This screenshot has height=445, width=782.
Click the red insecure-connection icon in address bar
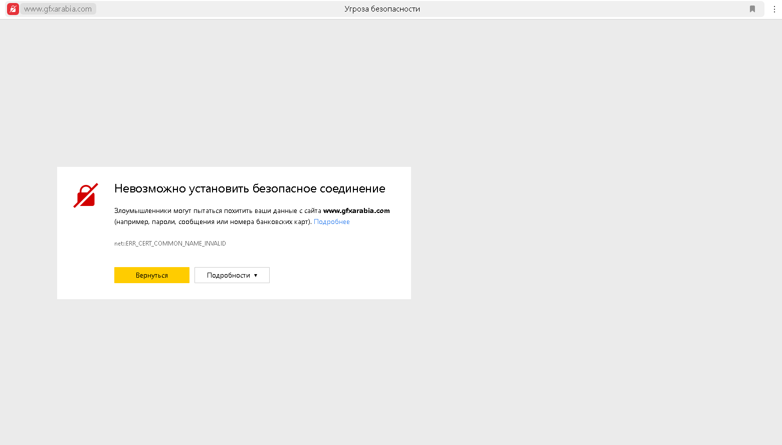click(13, 9)
